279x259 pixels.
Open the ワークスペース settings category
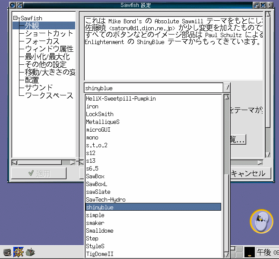(49, 95)
